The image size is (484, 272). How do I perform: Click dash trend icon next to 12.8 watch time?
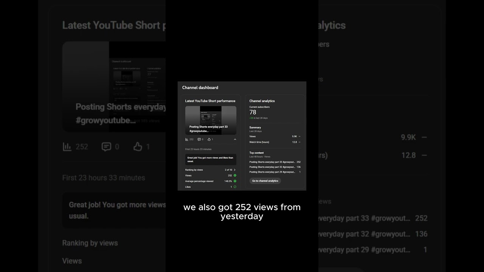(299, 142)
